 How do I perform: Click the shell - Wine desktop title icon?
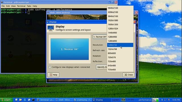[x=48, y=12]
